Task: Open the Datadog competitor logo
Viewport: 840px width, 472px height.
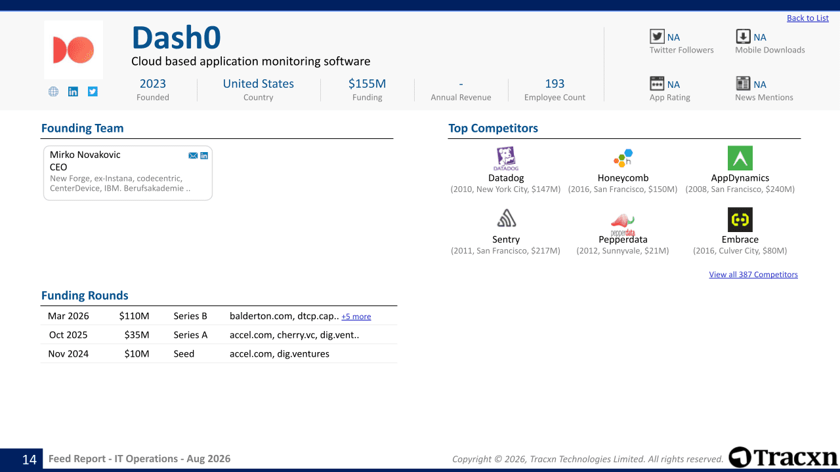Action: tap(506, 159)
